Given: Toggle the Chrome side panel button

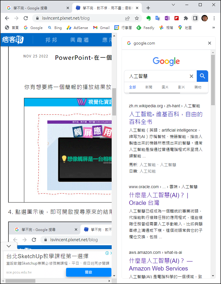Looking at the screenshot, I should coord(195,18).
